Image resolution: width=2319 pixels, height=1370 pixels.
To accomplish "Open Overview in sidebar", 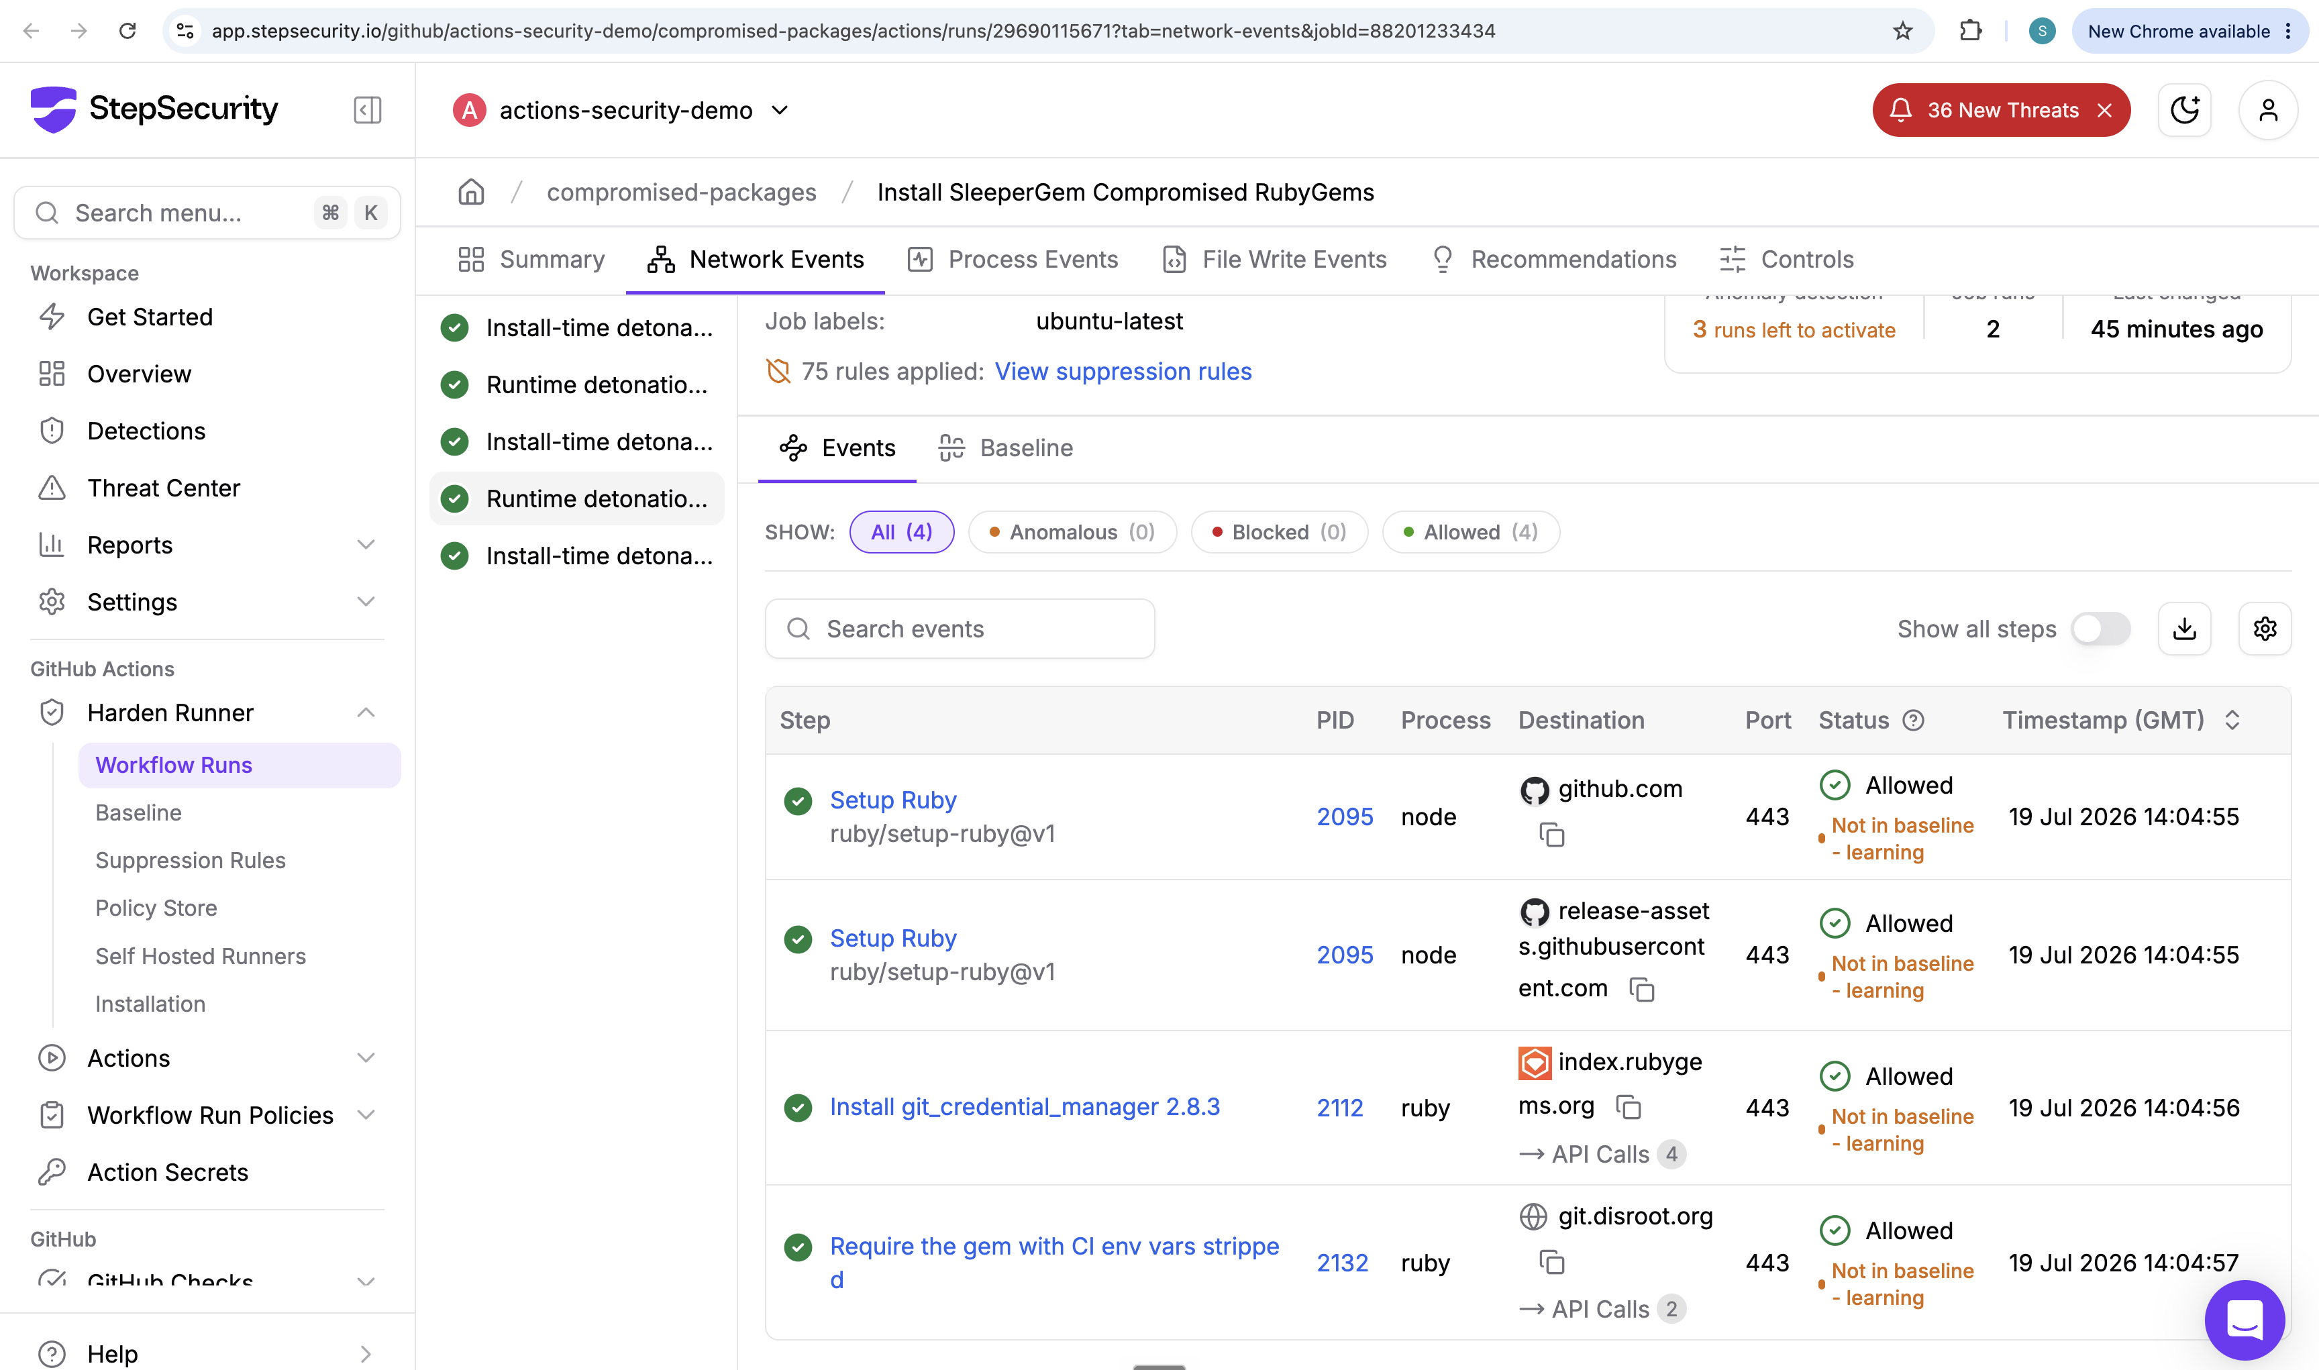I will [138, 374].
